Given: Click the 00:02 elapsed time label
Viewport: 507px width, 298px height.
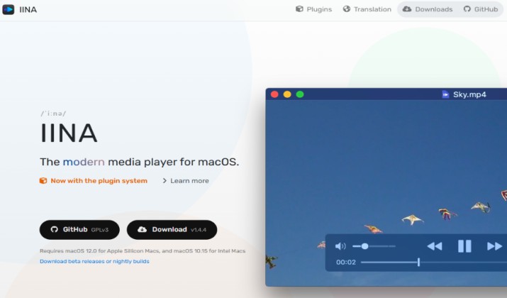Looking at the screenshot, I should coord(345,262).
